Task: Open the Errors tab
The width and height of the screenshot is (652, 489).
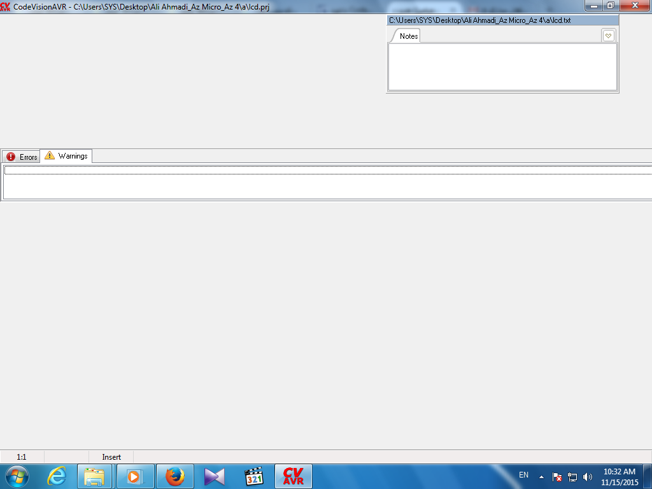Action: (x=21, y=157)
